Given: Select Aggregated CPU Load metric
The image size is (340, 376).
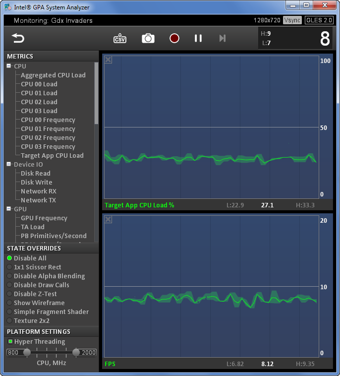Looking at the screenshot, I should 53,75.
